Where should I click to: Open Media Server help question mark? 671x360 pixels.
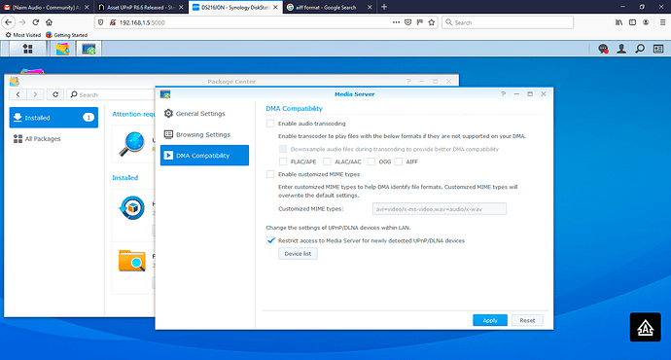coord(504,93)
